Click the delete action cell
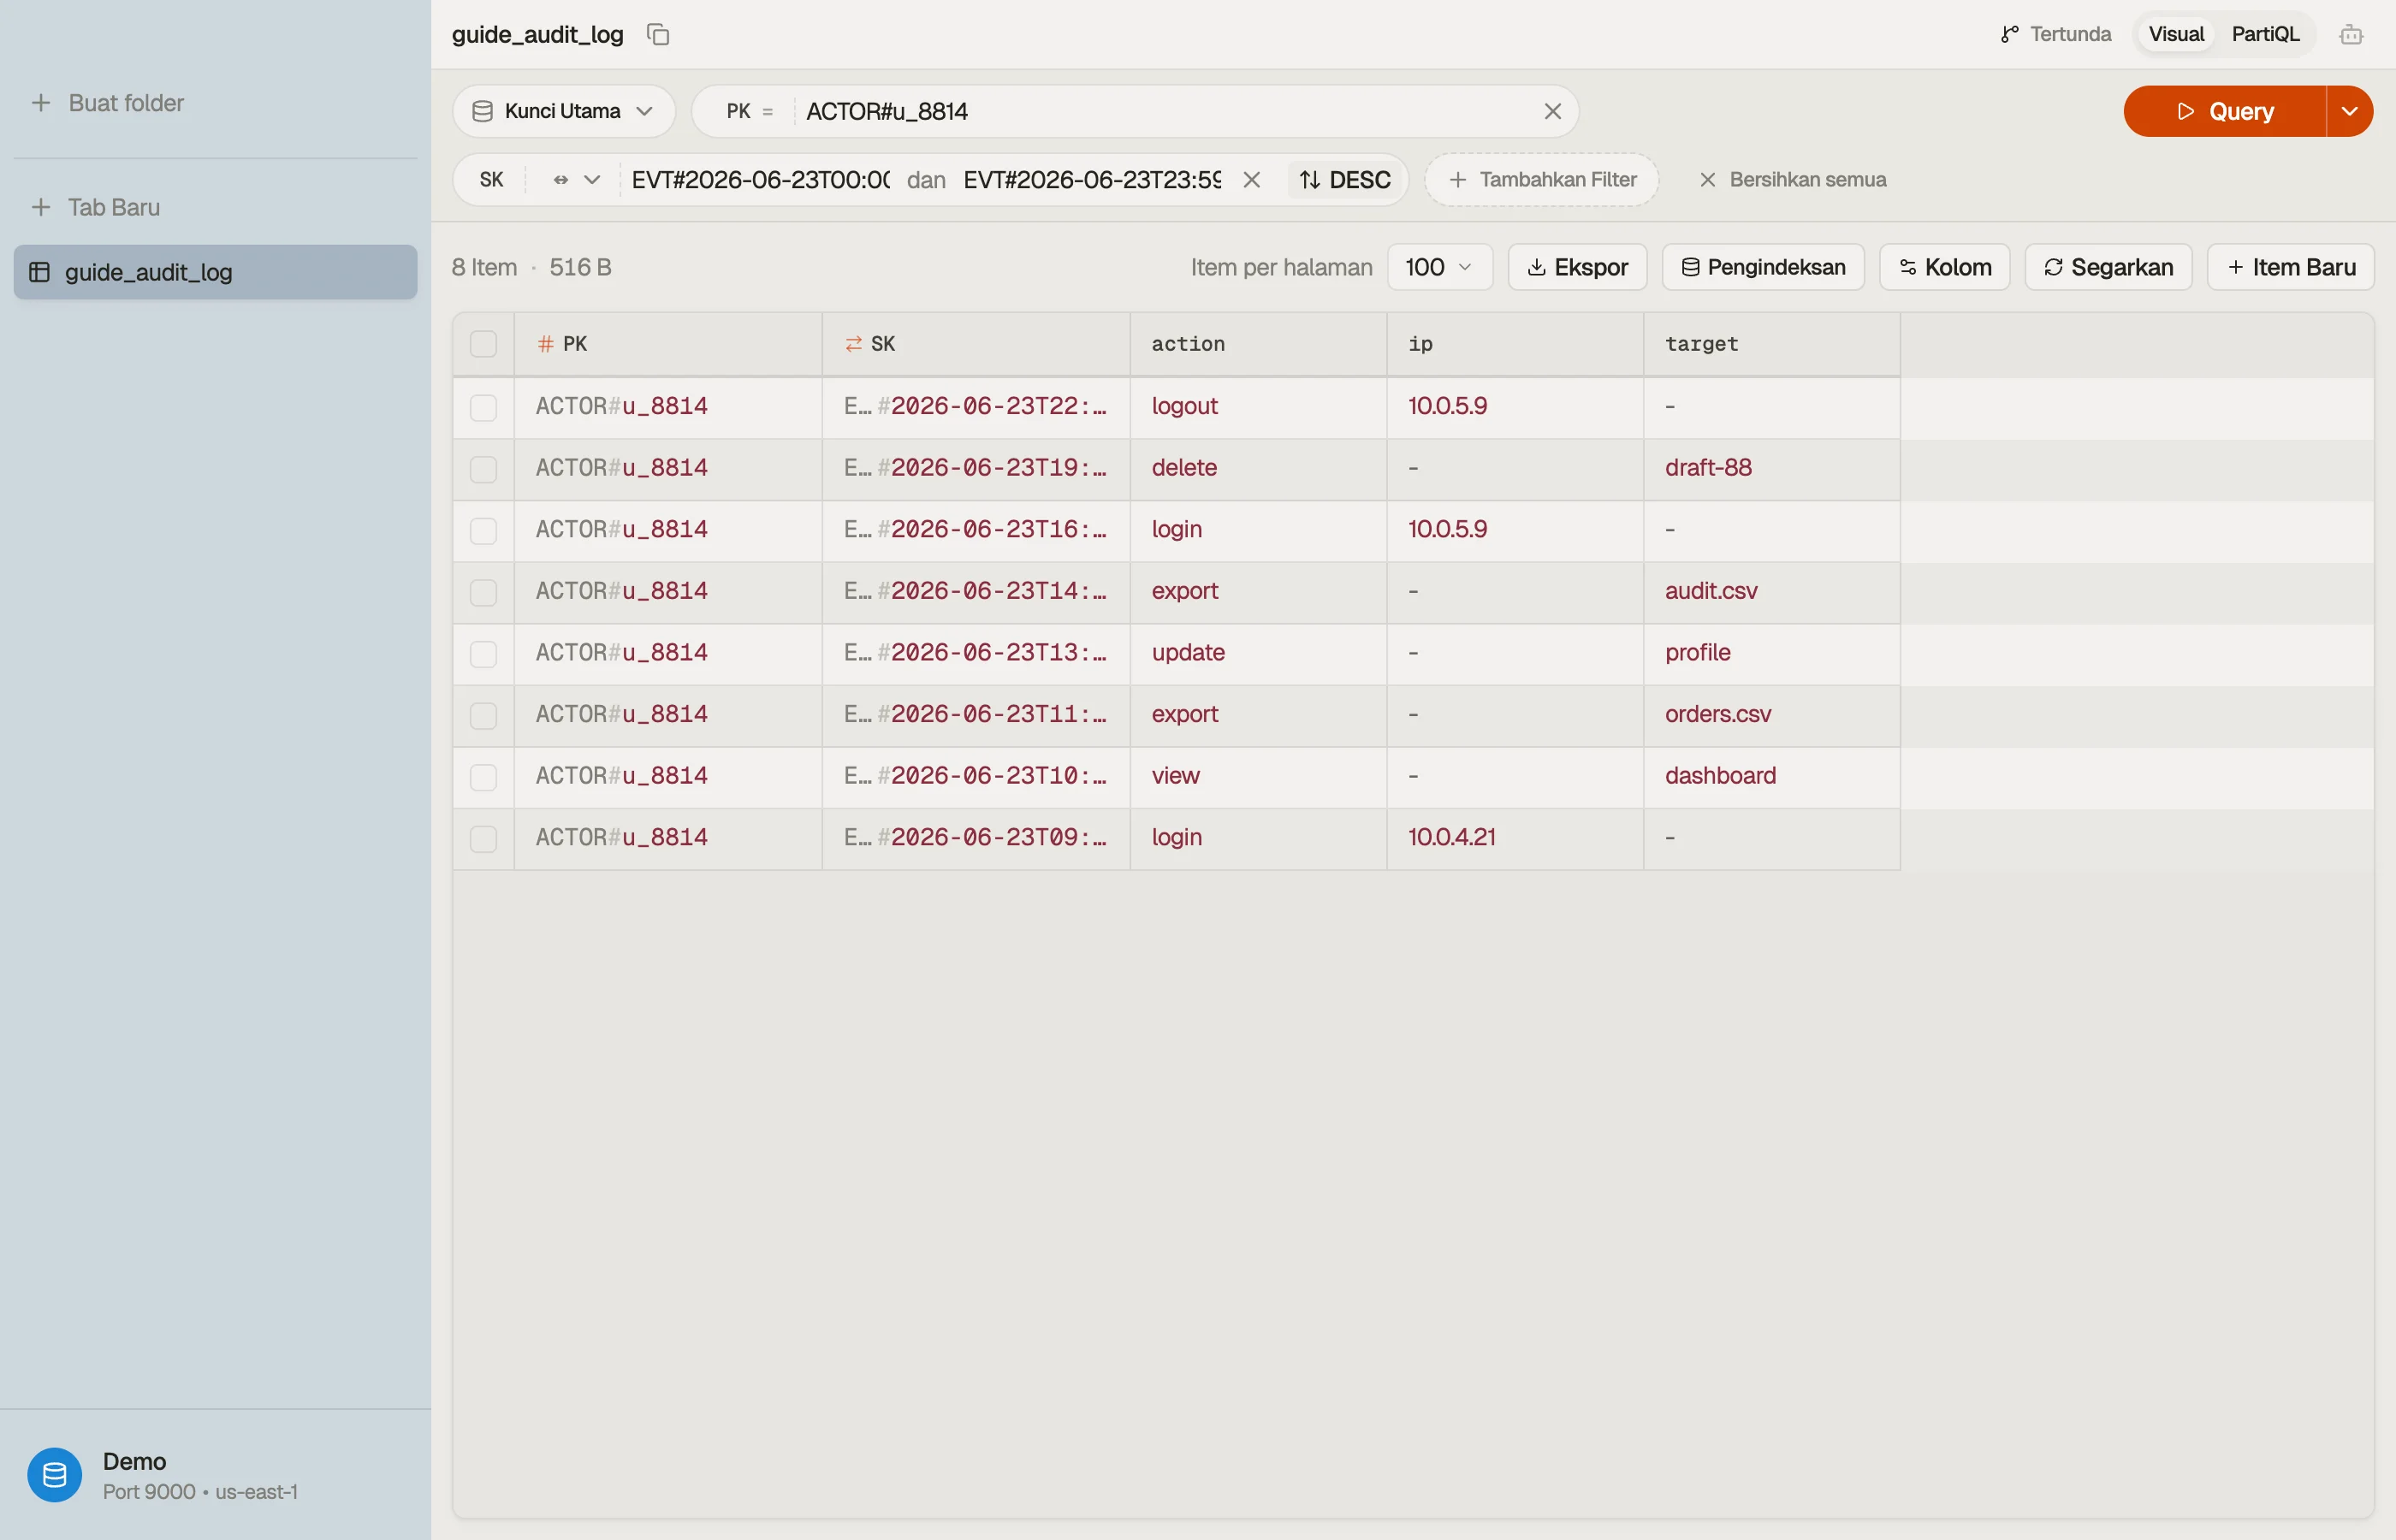 pos(1258,468)
